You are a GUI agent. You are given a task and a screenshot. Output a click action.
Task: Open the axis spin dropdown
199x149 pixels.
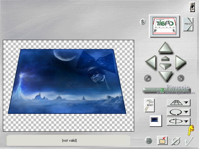tap(178, 121)
